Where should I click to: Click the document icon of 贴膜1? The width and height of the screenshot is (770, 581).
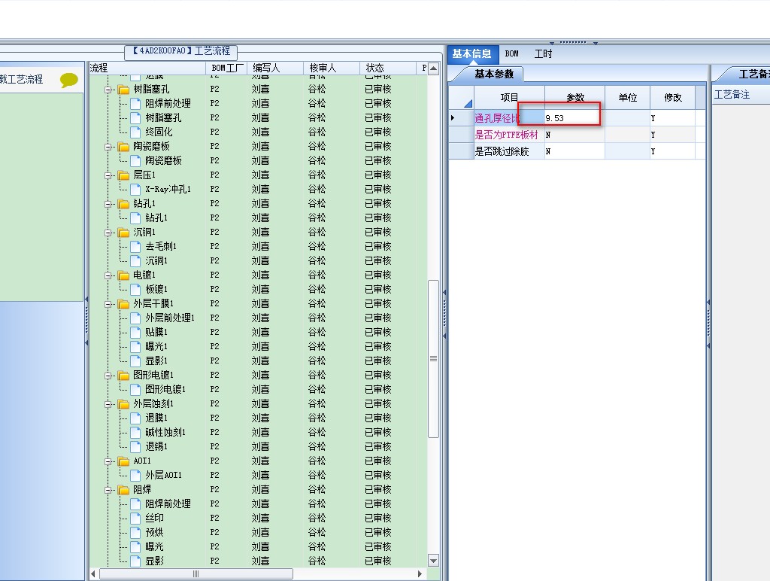(x=135, y=333)
